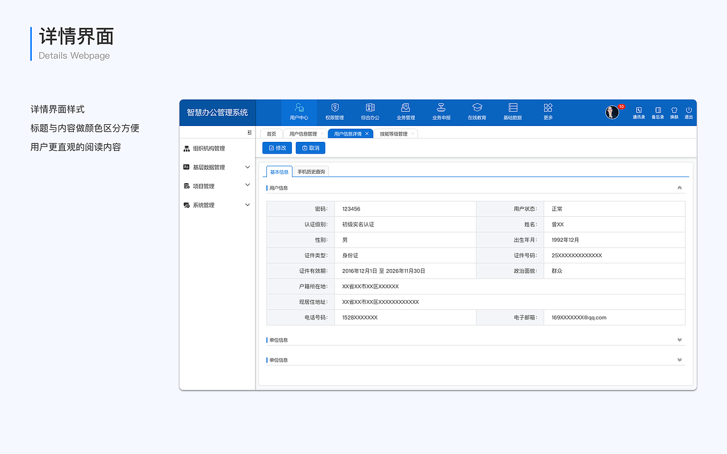This screenshot has width=727, height=454.
Task: Close the 技能等级管理 tab
Action: [412, 134]
